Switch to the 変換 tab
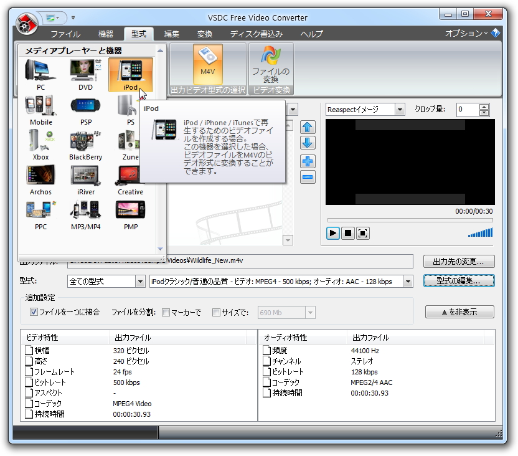This screenshot has height=456, width=518. point(205,34)
